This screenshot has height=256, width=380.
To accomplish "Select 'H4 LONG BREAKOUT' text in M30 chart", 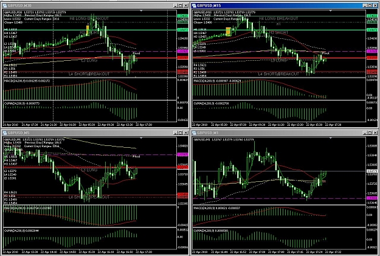I will (89, 18).
